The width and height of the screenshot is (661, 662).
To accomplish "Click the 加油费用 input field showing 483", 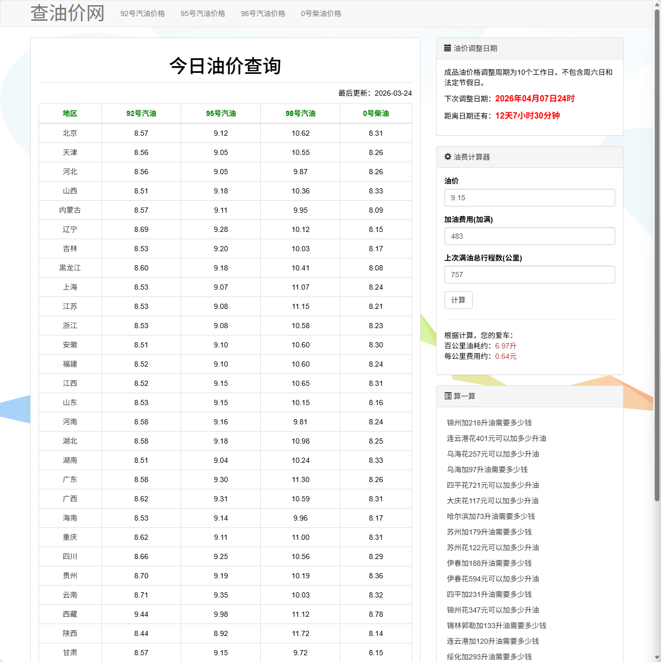I will point(529,236).
